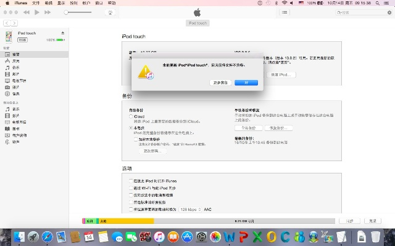The width and height of the screenshot is (395, 246).
Task: Toggle sync over Wi-Fi with this iPod checkbox
Action: pyautogui.click(x=130, y=188)
